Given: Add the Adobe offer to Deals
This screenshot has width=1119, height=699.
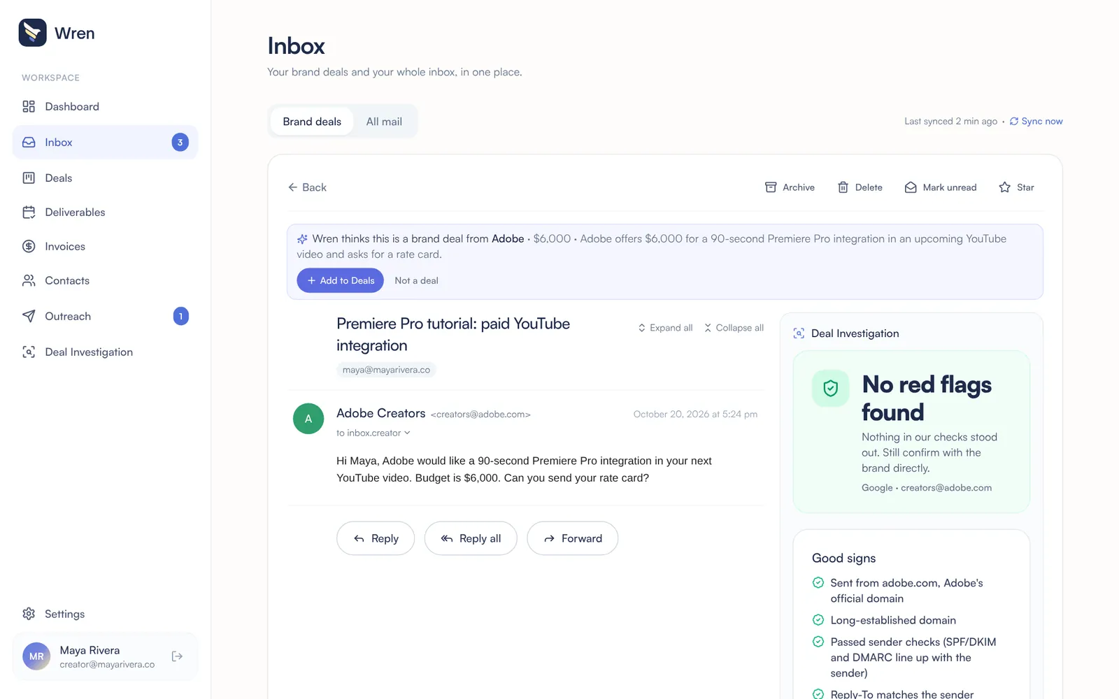Looking at the screenshot, I should coord(340,280).
